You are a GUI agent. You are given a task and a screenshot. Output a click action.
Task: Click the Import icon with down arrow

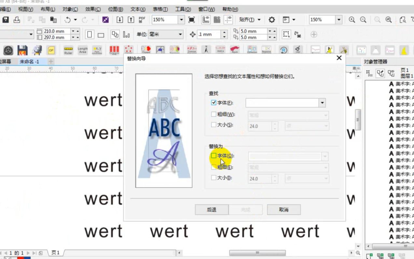pyautogui.click(x=119, y=20)
